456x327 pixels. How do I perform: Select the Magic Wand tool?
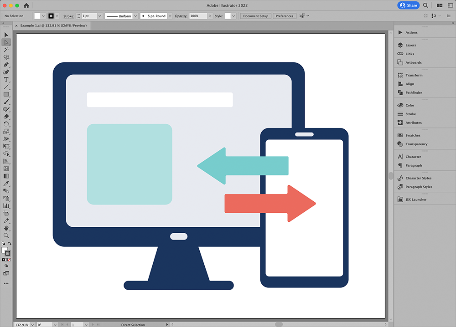point(6,50)
